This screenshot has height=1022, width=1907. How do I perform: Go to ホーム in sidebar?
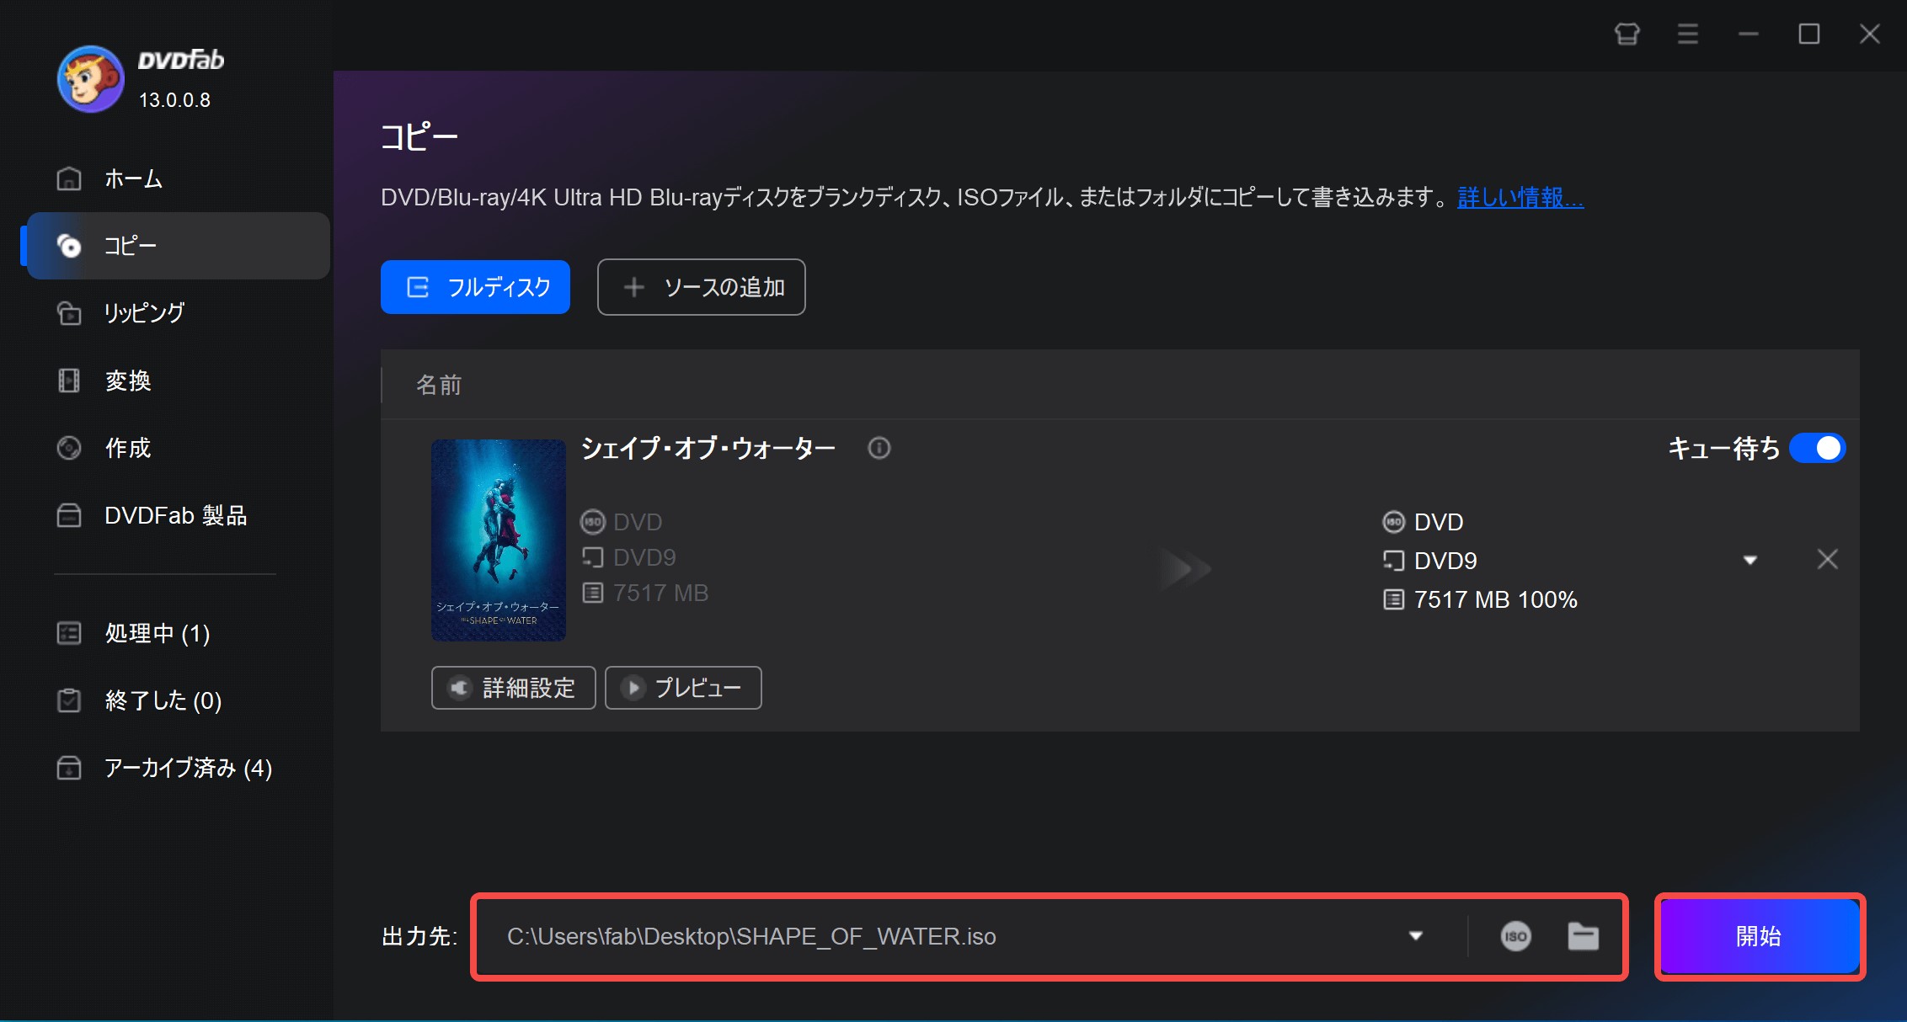coord(177,178)
